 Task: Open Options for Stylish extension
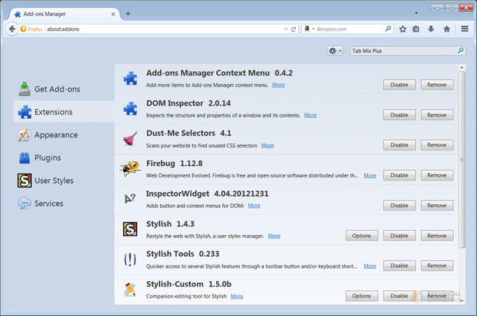tap(362, 236)
